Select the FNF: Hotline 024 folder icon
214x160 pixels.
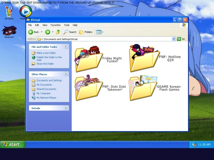pos(144,58)
